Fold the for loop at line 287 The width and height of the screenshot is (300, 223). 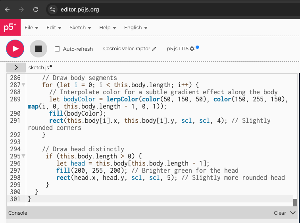23,85
